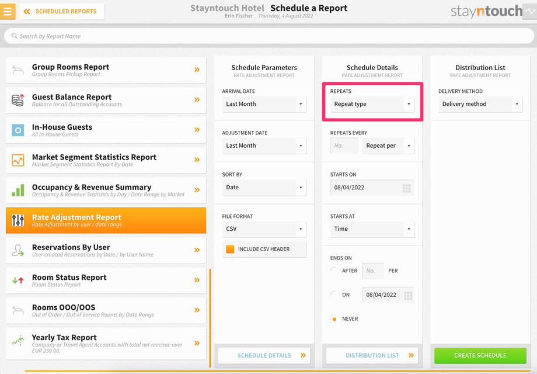Click the Starts On date field
Screen dimensions: 537x374
(372, 188)
